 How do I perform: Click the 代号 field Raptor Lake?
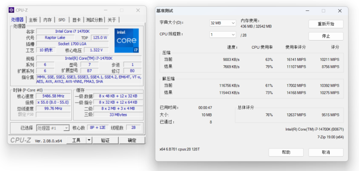[x=55, y=37]
